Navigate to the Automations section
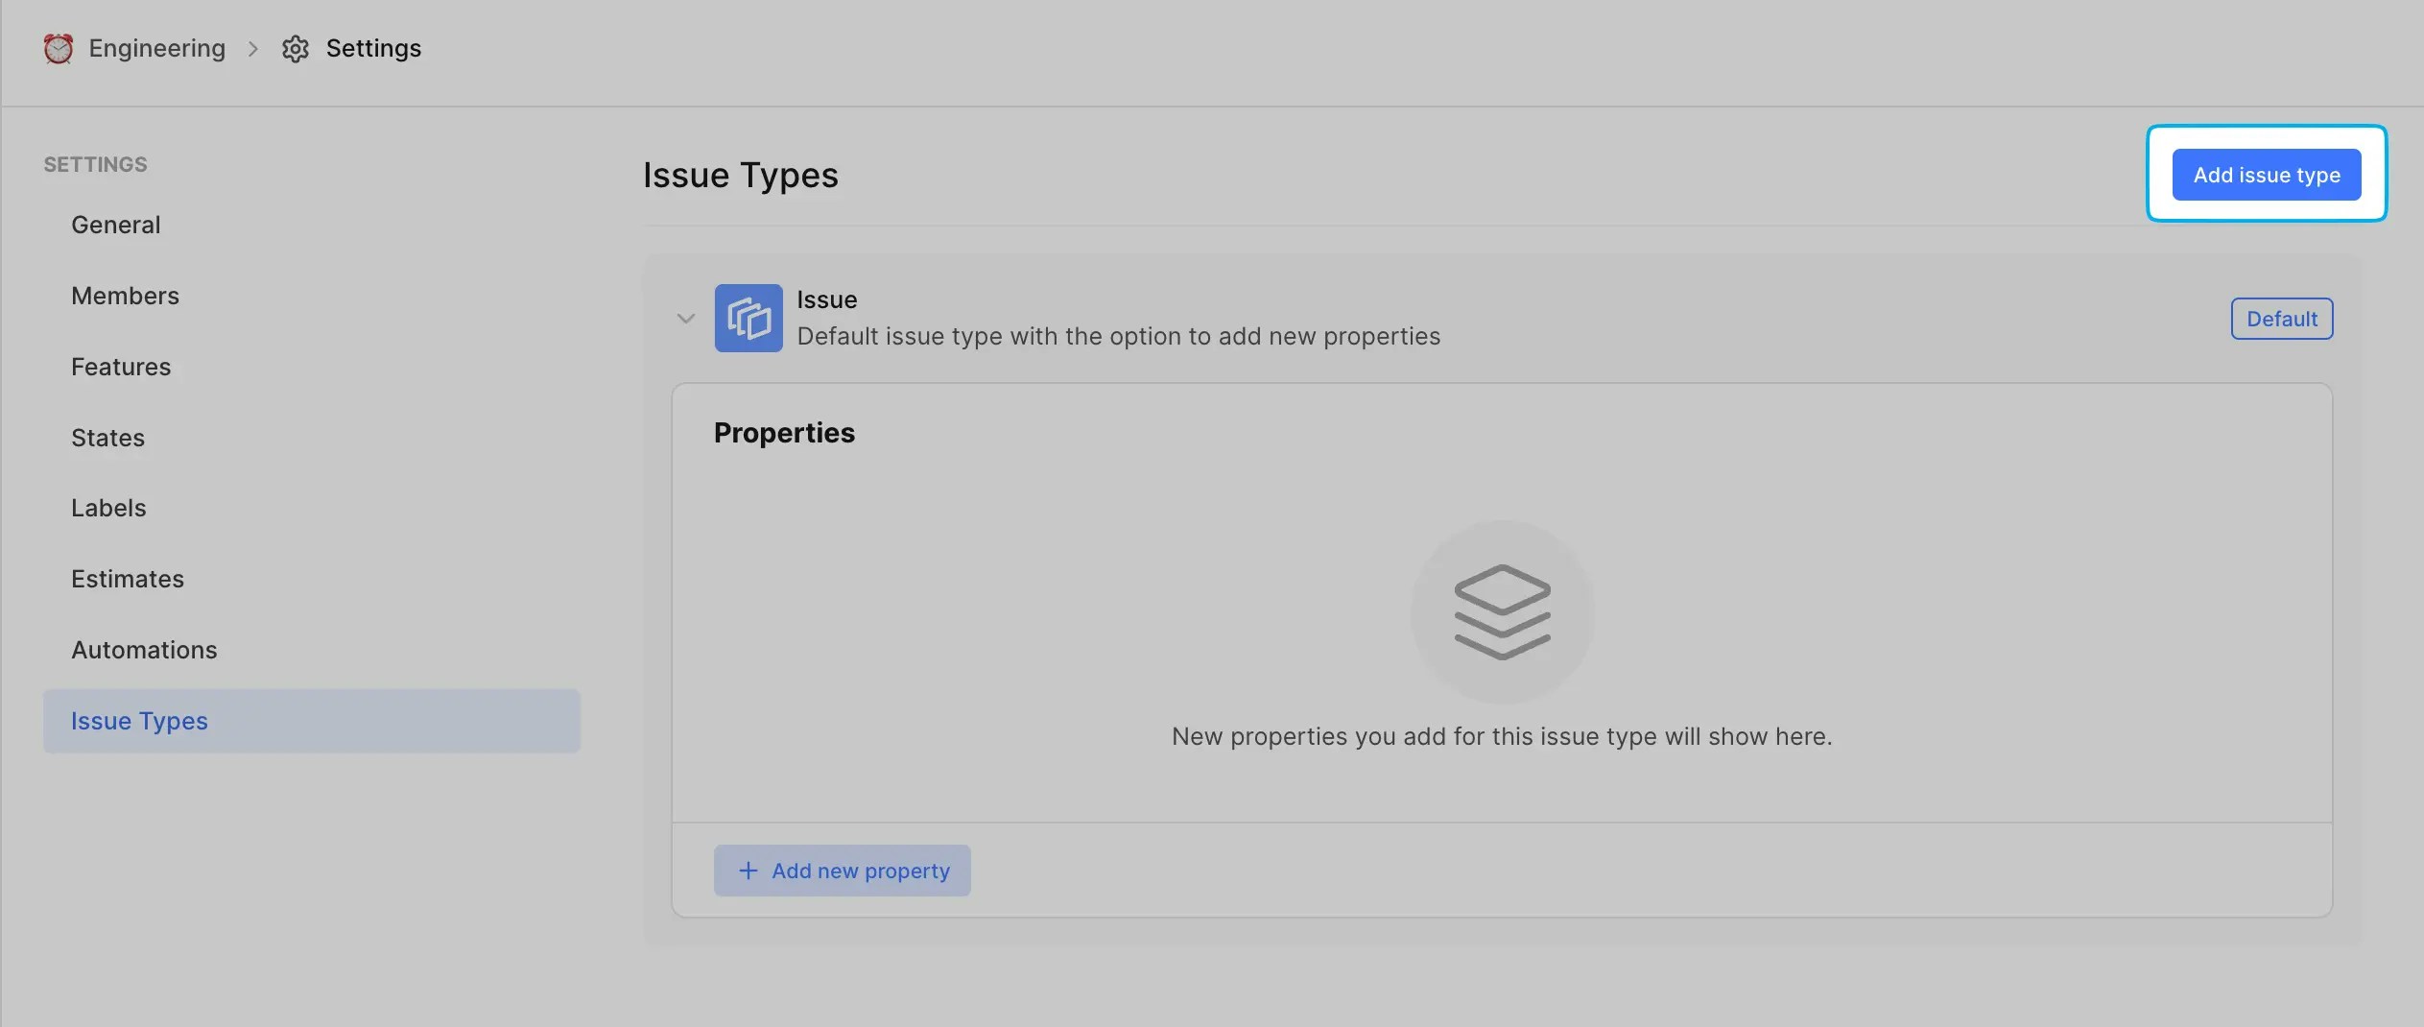Viewport: 2424px width, 1027px height. 144,649
